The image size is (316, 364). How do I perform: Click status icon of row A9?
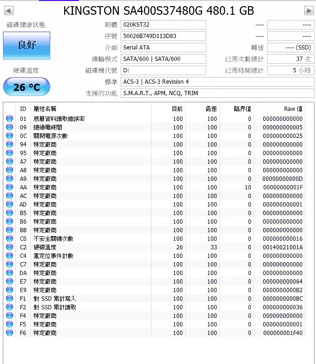coord(10,178)
